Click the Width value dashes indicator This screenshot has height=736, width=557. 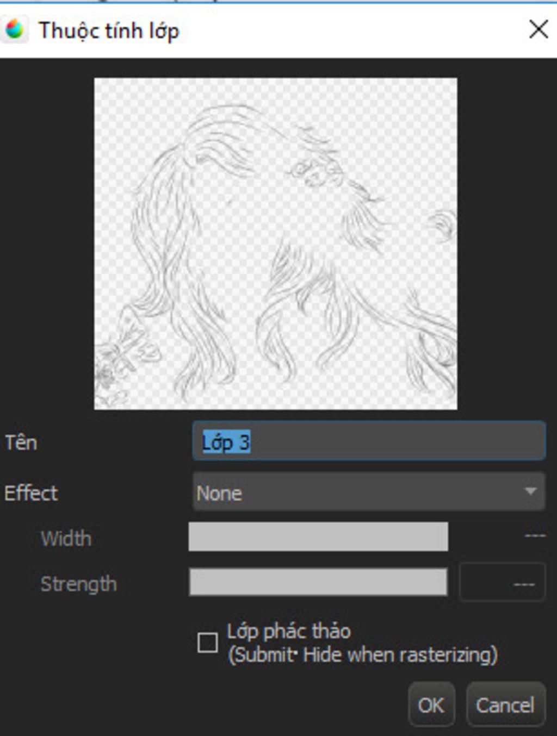535,536
